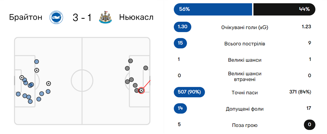Click the 507 (90%) accurate passes badge
This screenshot has width=327, height=134.
[x=189, y=92]
